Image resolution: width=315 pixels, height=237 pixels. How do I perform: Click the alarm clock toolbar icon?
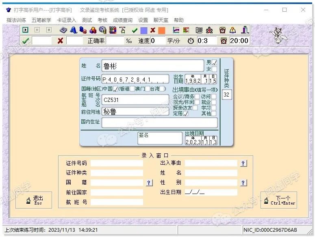(x=222, y=30)
